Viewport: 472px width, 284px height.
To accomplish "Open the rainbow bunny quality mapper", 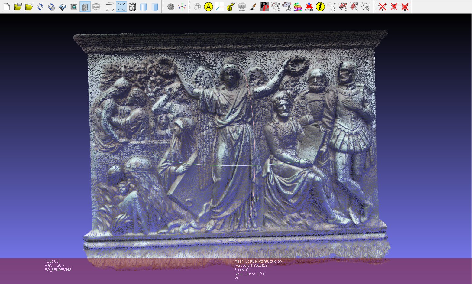I will click(x=298, y=7).
